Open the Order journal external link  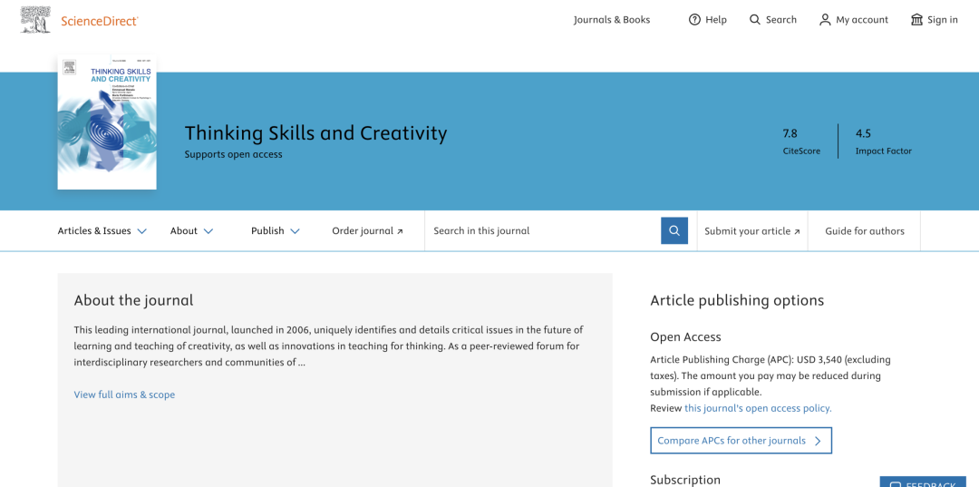368,231
